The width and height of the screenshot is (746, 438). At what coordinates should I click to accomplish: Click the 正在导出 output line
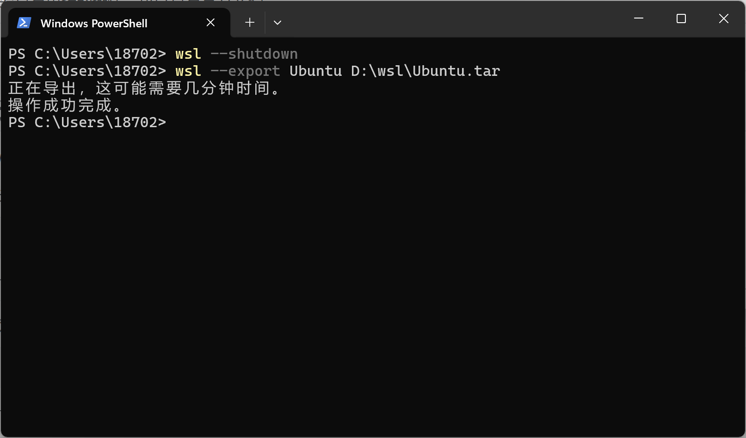[143, 88]
